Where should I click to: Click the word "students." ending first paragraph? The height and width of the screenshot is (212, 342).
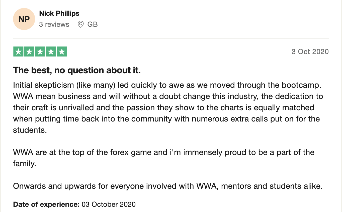click(30, 130)
